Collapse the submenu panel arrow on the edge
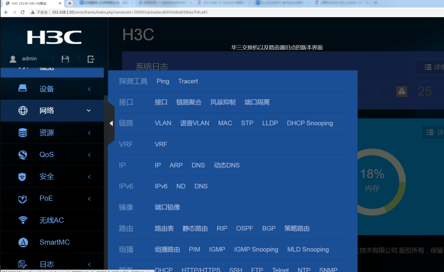 (x=111, y=123)
